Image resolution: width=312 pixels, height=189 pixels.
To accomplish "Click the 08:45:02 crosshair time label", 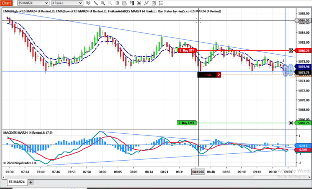I will point(198,172).
